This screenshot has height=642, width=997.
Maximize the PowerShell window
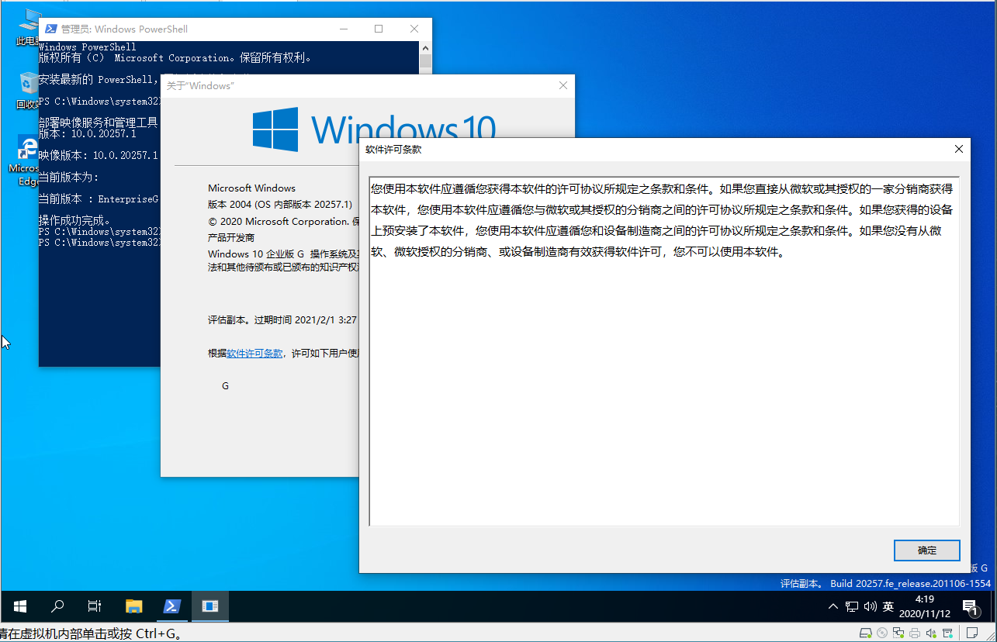[x=379, y=29]
